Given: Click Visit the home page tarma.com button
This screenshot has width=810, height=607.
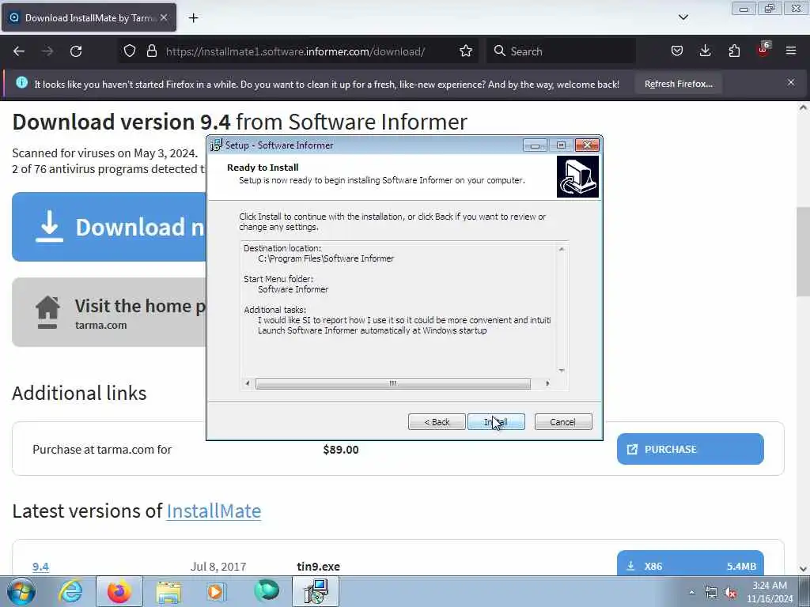Looking at the screenshot, I should [x=109, y=312].
